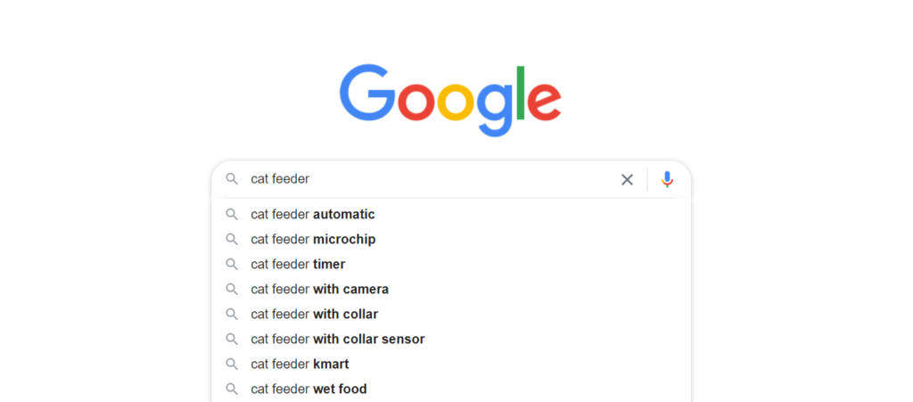Clear the search box with X icon
913x402 pixels.
point(627,180)
